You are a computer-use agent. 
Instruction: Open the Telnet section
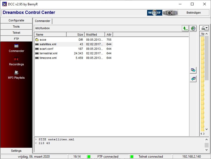[16, 33]
